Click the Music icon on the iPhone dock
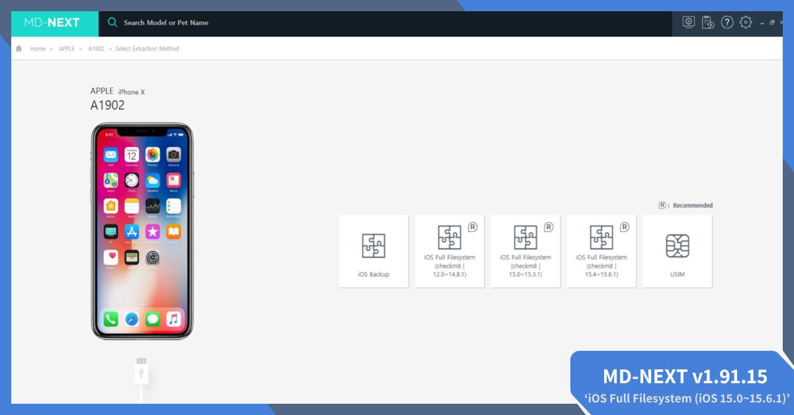This screenshot has width=794, height=415. (x=173, y=319)
